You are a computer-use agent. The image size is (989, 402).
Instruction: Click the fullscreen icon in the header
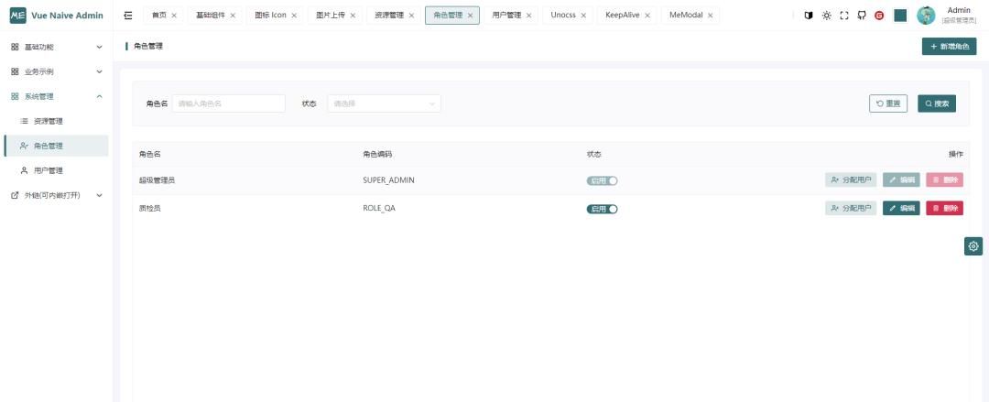pyautogui.click(x=844, y=16)
